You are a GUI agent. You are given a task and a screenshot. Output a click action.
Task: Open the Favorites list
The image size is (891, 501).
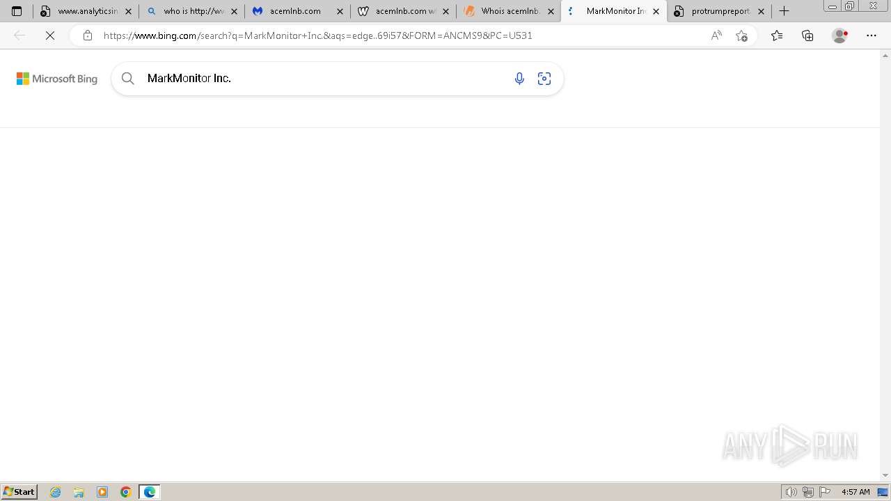point(777,35)
